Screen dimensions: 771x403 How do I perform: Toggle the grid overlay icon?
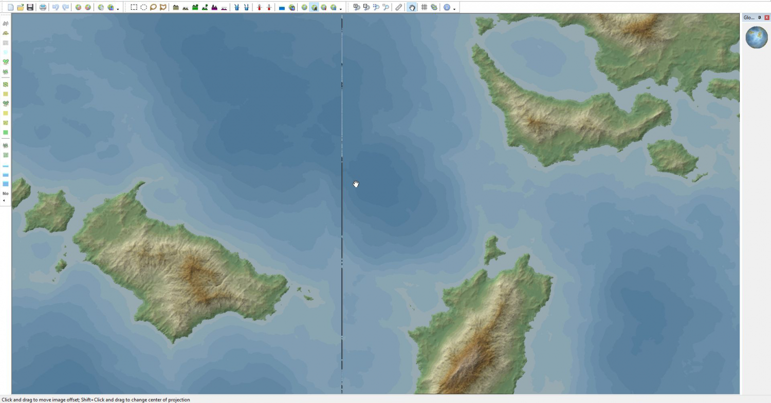point(424,7)
